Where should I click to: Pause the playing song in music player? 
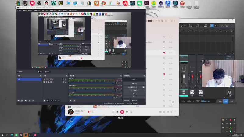click(x=122, y=112)
